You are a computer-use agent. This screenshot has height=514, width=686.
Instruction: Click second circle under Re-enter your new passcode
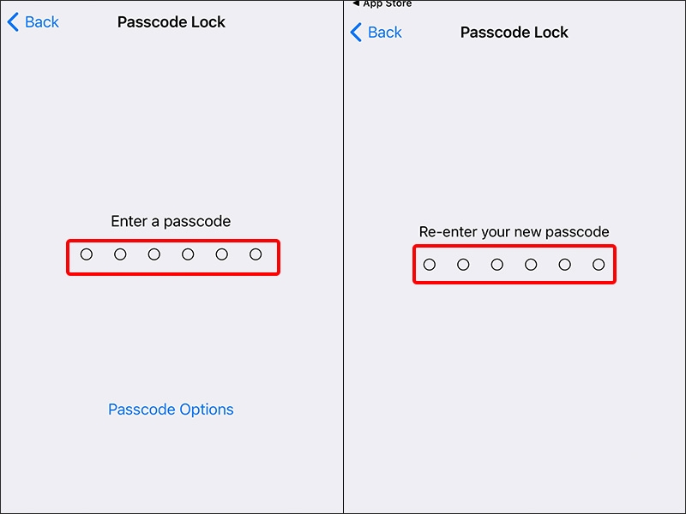coord(463,265)
